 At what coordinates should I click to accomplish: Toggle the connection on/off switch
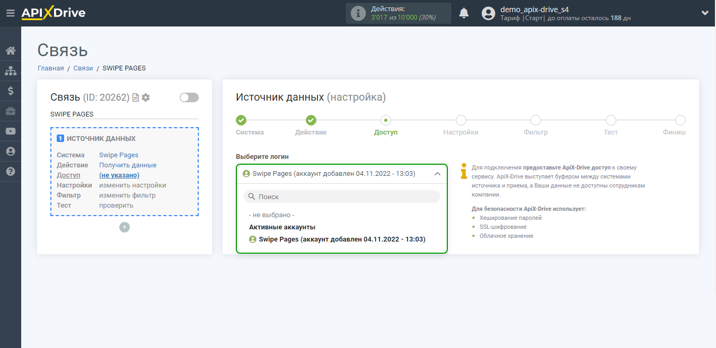point(189,97)
